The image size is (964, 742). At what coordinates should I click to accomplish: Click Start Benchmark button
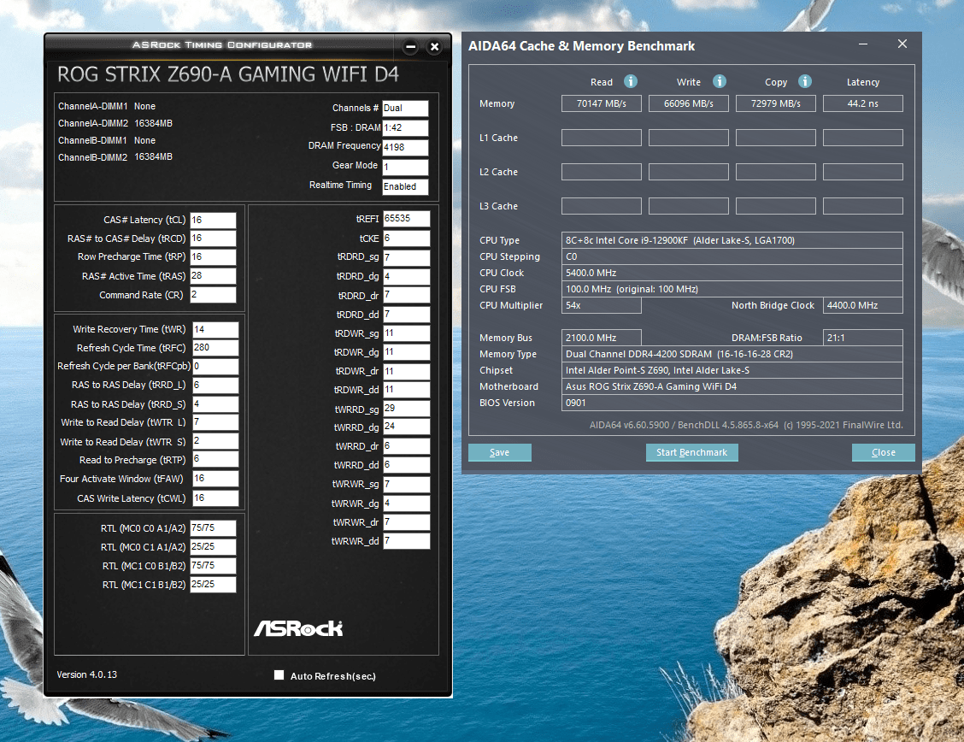pos(691,452)
